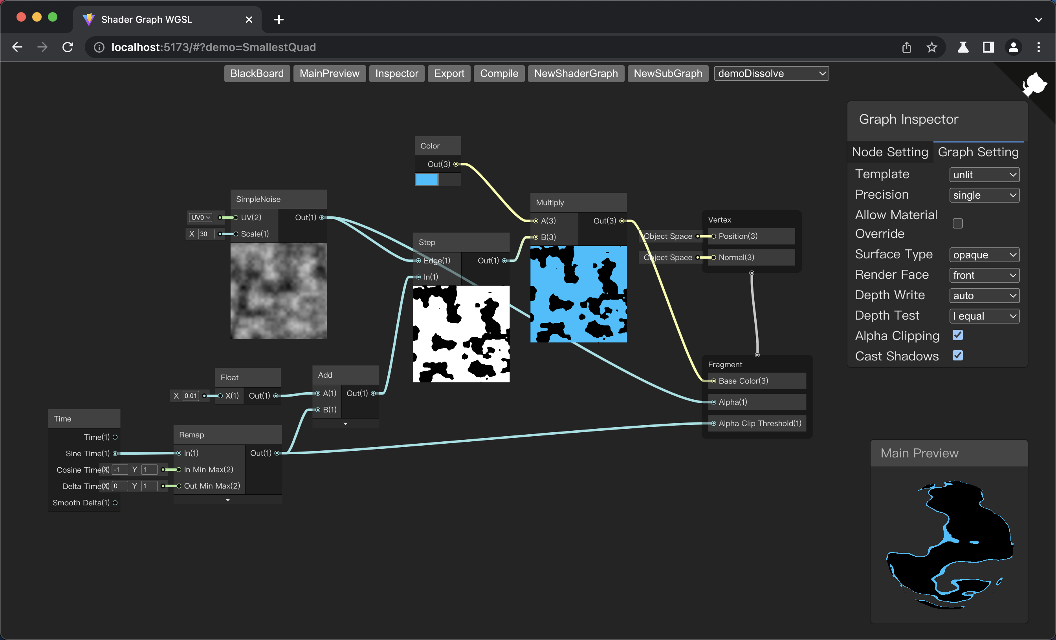Open the browser side panel icon
Image resolution: width=1056 pixels, height=640 pixels.
click(988, 47)
